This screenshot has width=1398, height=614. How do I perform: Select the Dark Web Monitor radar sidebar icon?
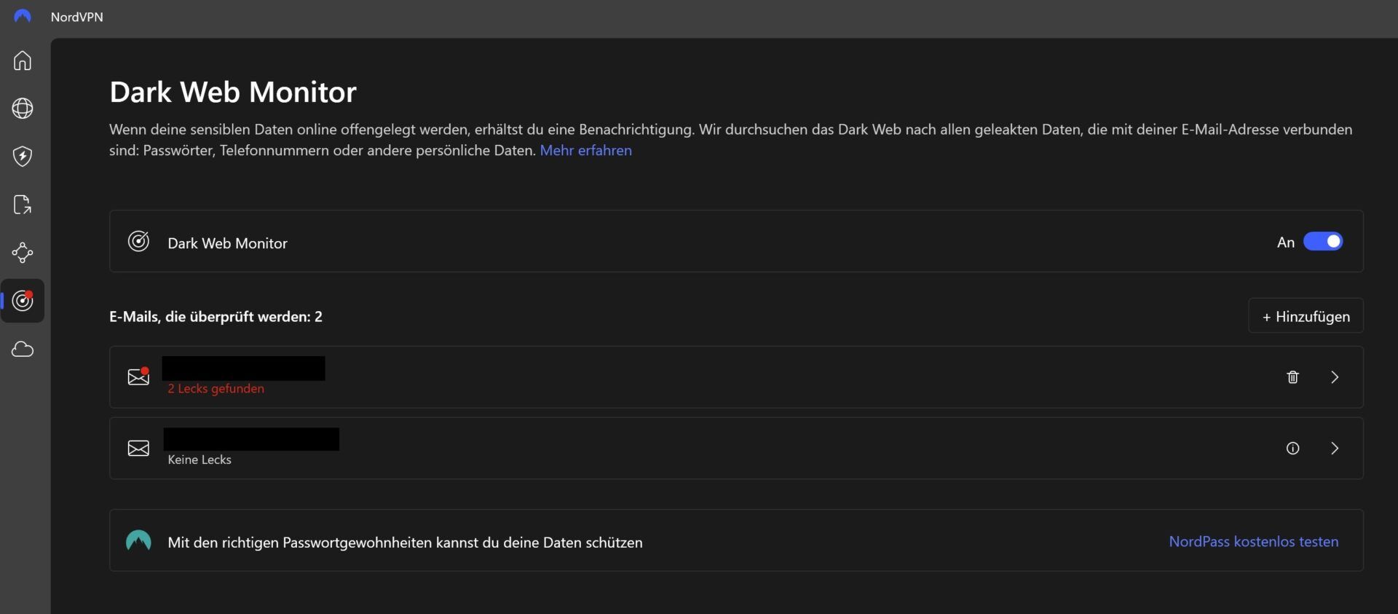pyautogui.click(x=23, y=301)
